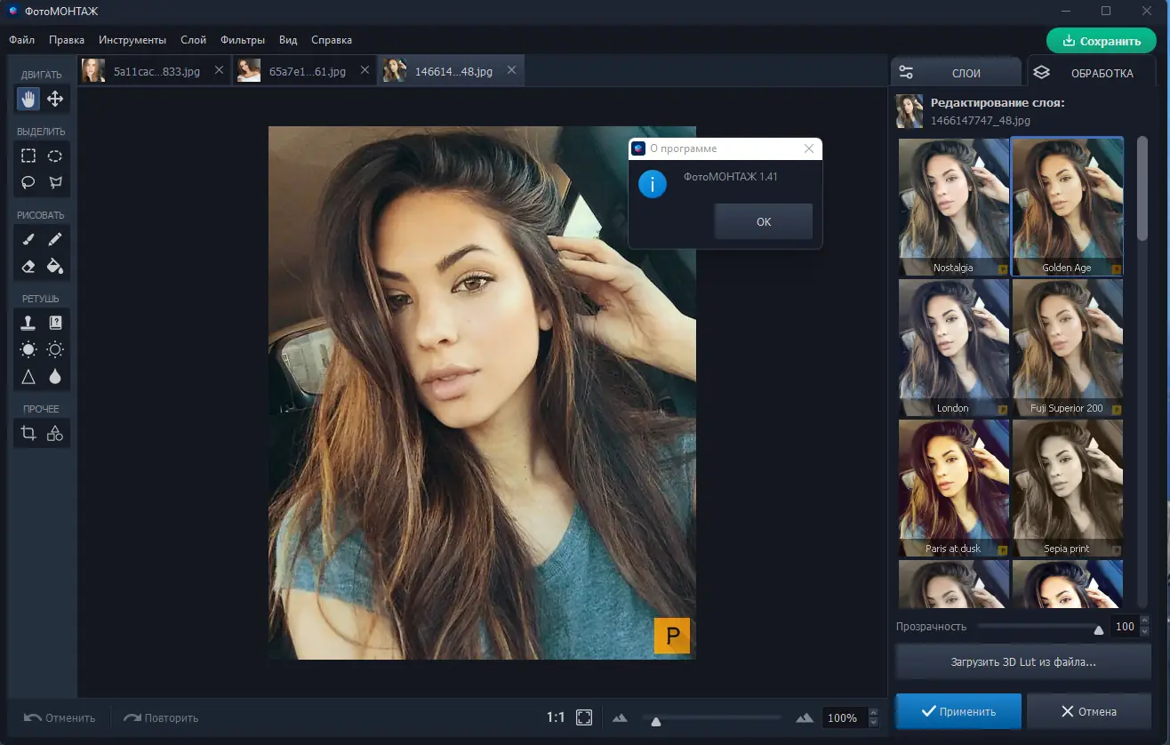Viewport: 1170px width, 745px height.
Task: Increase the transparency value with up arrow
Action: point(1144,622)
